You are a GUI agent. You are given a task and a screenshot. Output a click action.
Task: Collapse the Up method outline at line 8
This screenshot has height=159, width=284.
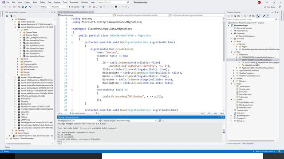72,42
